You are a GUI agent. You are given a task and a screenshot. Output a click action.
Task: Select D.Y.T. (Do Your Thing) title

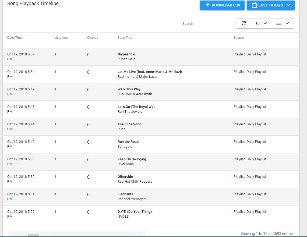pos(135,211)
